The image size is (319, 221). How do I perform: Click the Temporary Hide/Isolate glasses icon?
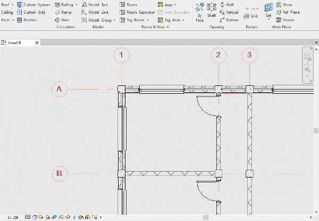coord(68,217)
